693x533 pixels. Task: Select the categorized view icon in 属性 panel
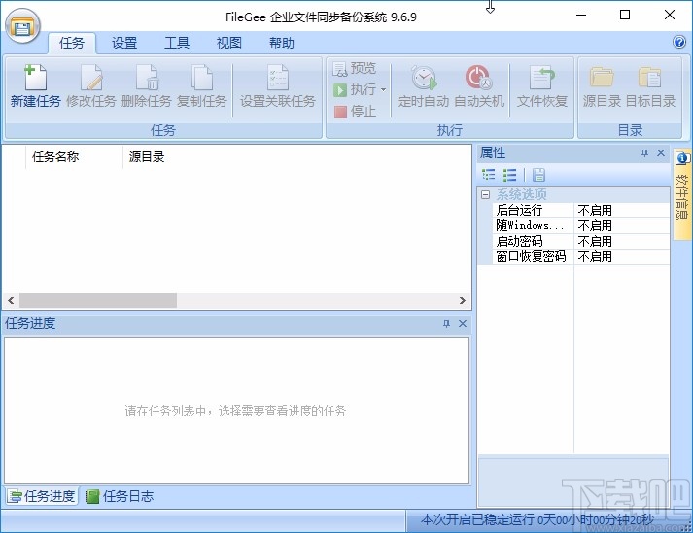[488, 175]
